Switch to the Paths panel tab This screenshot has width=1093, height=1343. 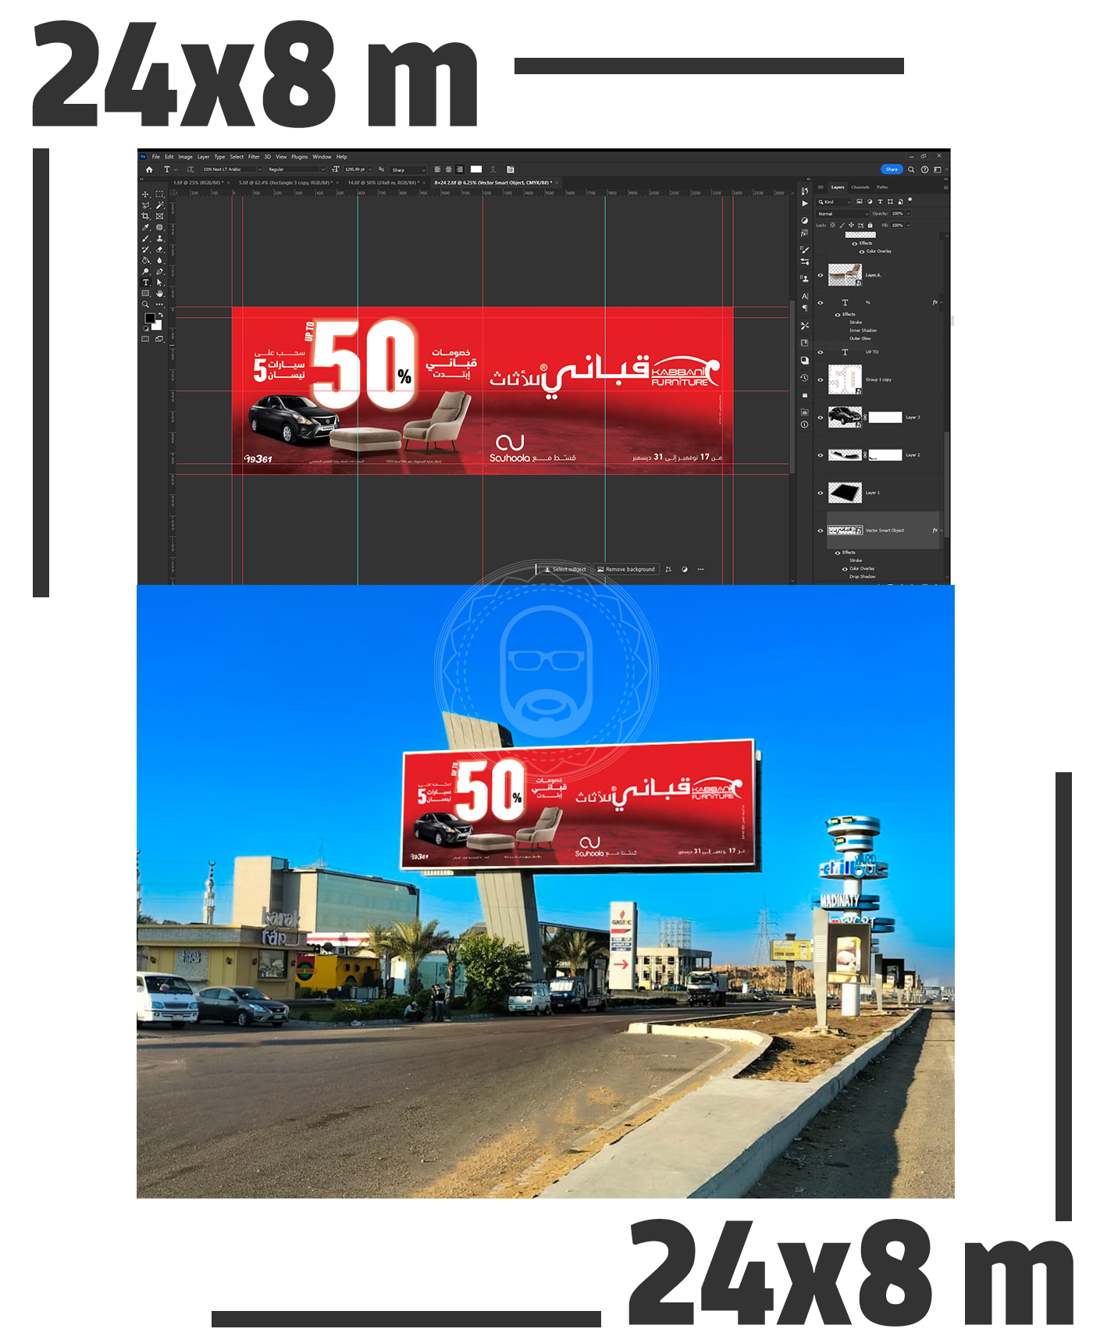click(x=882, y=187)
